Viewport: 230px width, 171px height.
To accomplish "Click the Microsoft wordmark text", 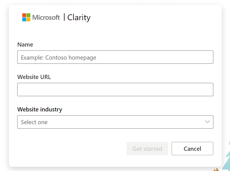I will tap(46, 17).
